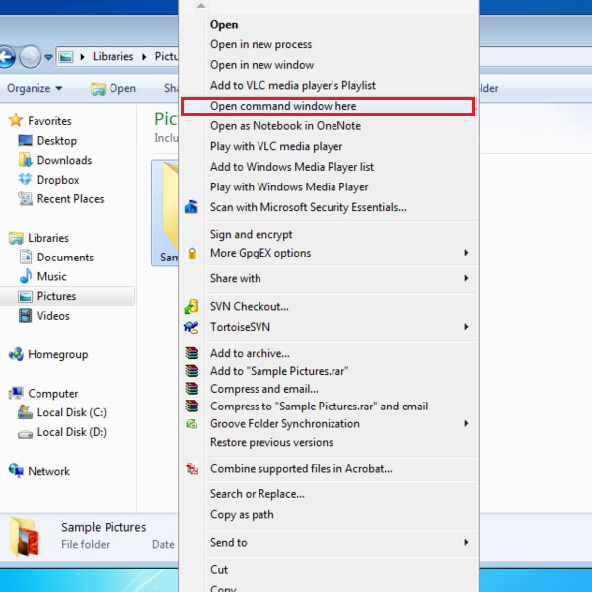Screen dimensions: 592x592
Task: Choose Compress to "Sample Pictures.rar" and email
Action: tap(328, 407)
